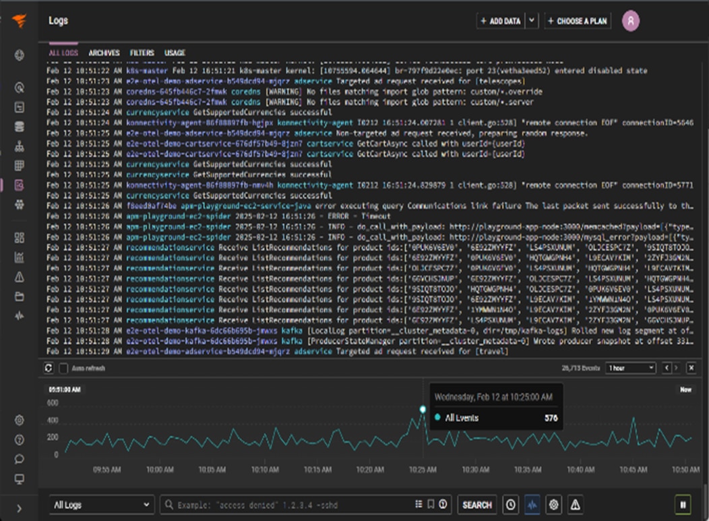Toggle the event graph icon in search bar
709x521 pixels.
(532, 504)
